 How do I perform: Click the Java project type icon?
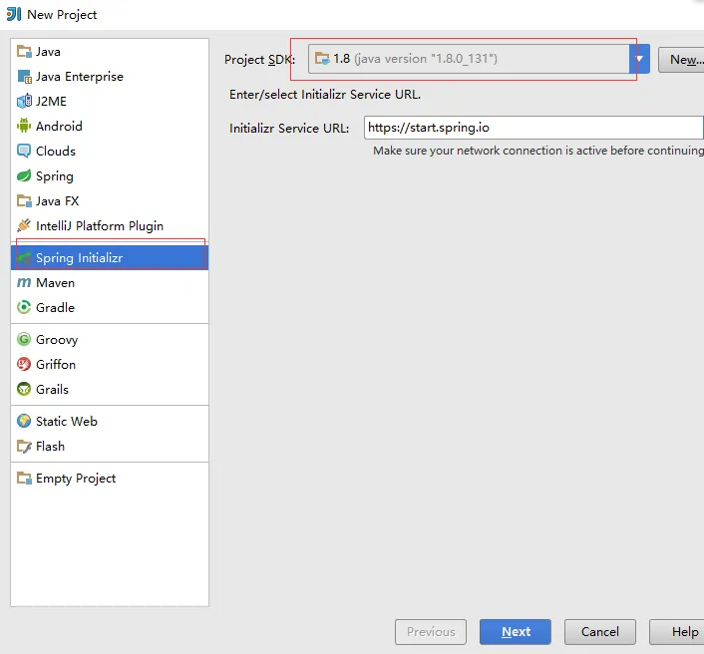click(24, 52)
